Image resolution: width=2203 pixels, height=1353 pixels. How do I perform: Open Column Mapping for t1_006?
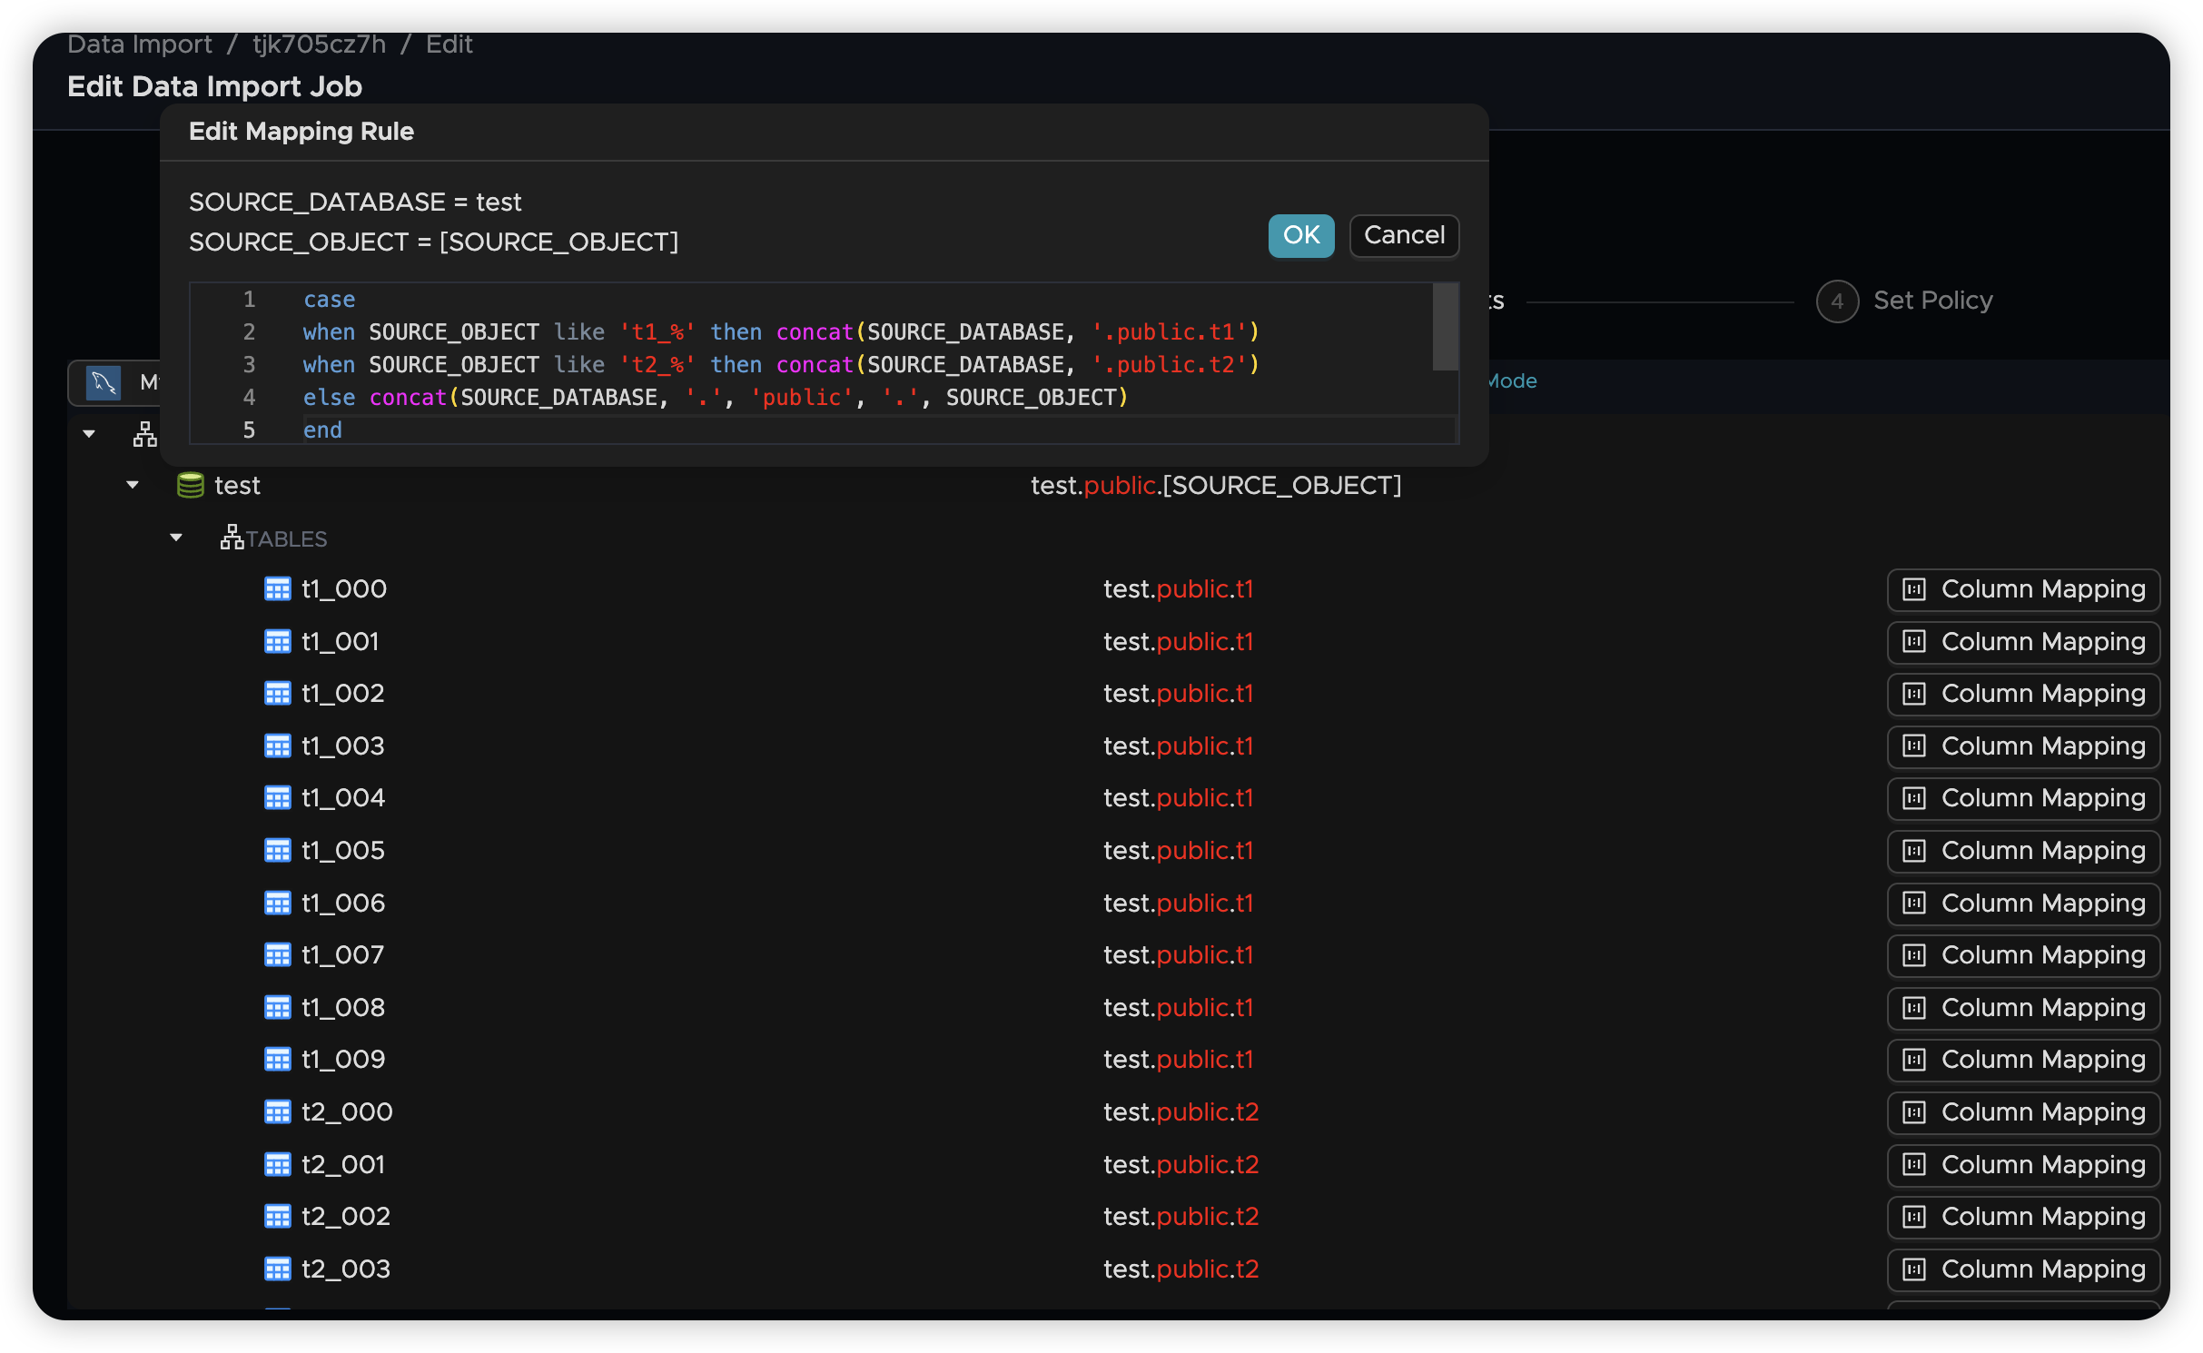pyautogui.click(x=2023, y=904)
